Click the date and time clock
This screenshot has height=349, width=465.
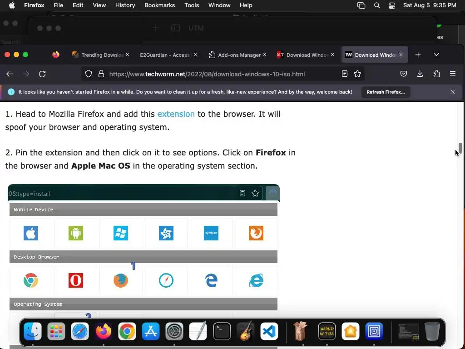[x=430, y=5]
